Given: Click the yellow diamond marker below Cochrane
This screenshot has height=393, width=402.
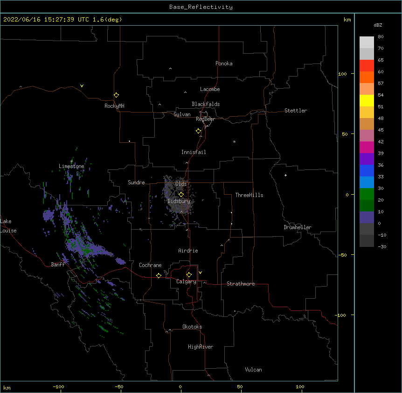Looking at the screenshot, I should pyautogui.click(x=159, y=275).
